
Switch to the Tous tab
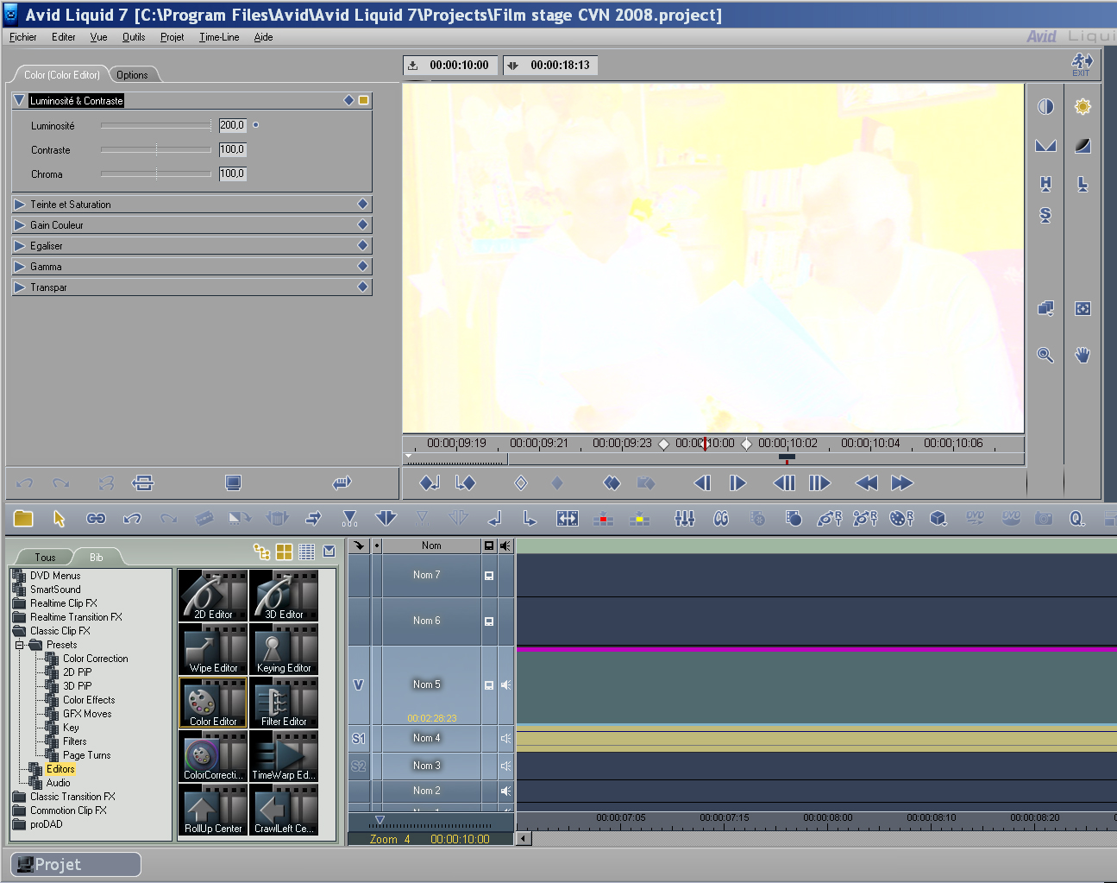coord(45,558)
